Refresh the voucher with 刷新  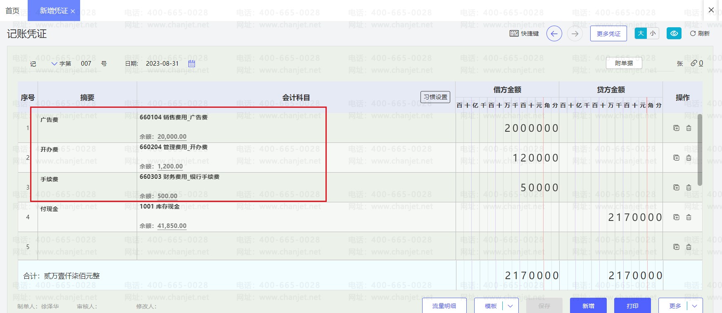(x=700, y=33)
